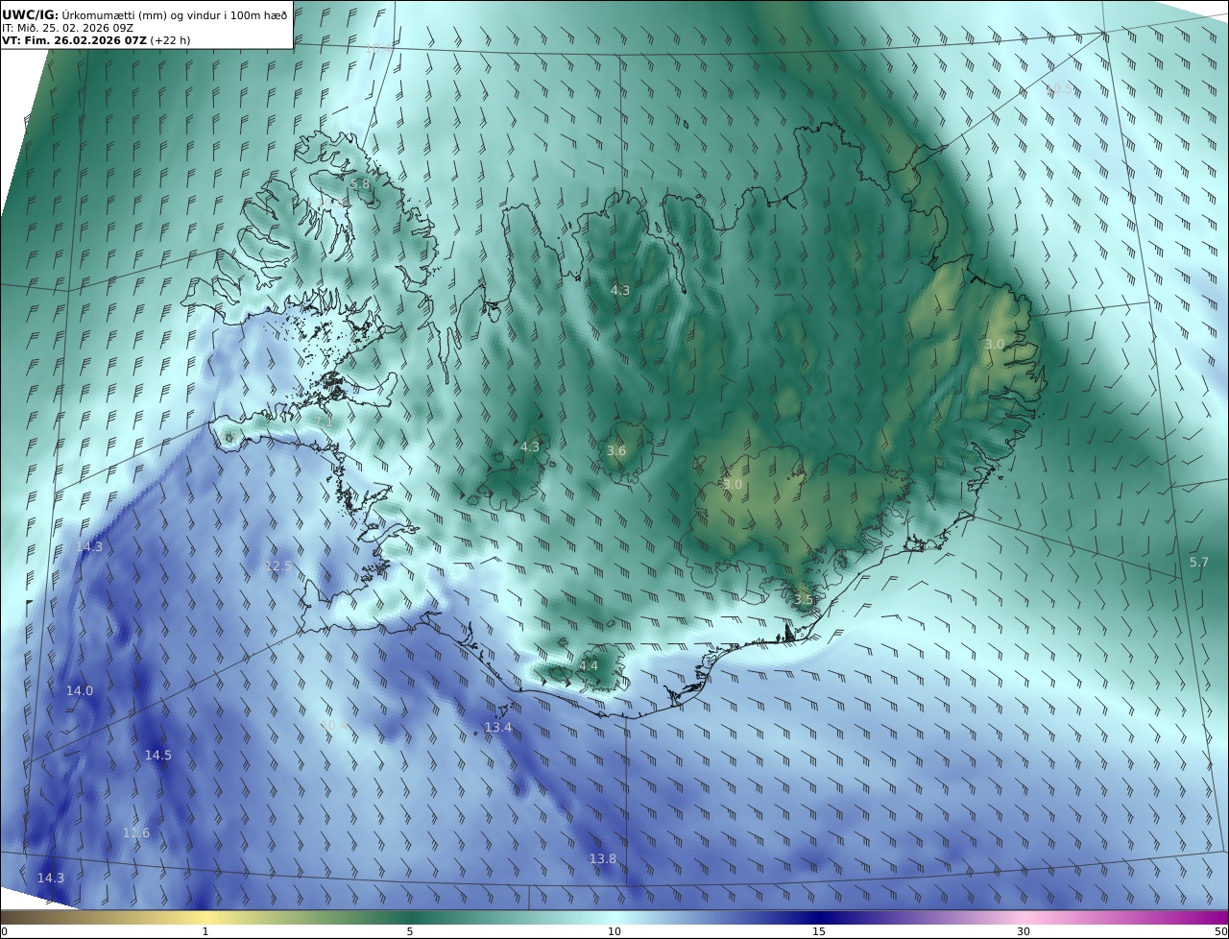Click the "15" tick label on the colour scale
Viewport: 1229px width, 939px height.
pos(819,931)
